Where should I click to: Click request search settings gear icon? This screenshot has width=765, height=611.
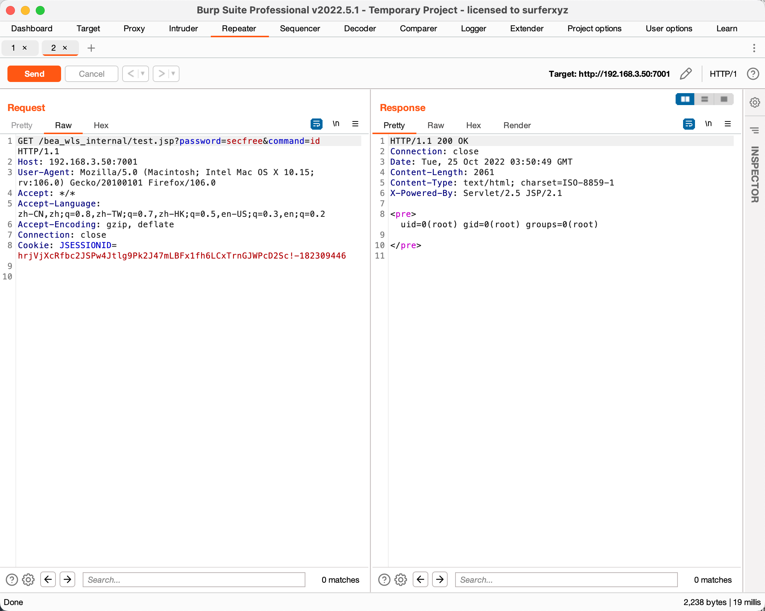(28, 580)
